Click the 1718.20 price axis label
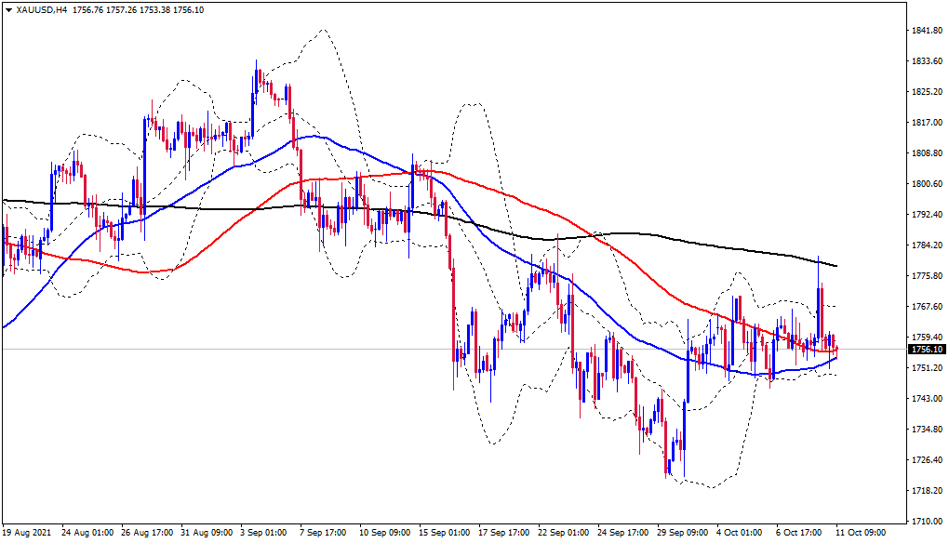 [x=928, y=490]
